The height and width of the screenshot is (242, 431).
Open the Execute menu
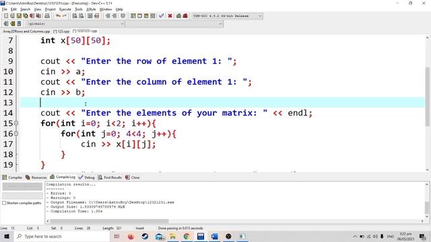pyautogui.click(x=65, y=9)
